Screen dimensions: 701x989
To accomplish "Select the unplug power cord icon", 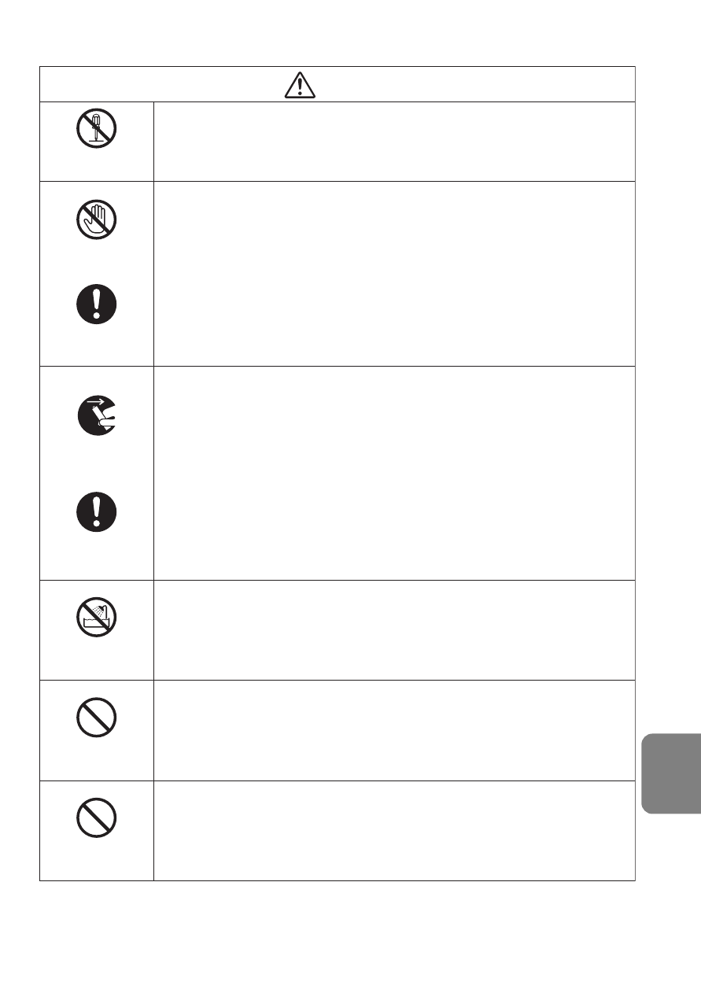I will [x=97, y=415].
